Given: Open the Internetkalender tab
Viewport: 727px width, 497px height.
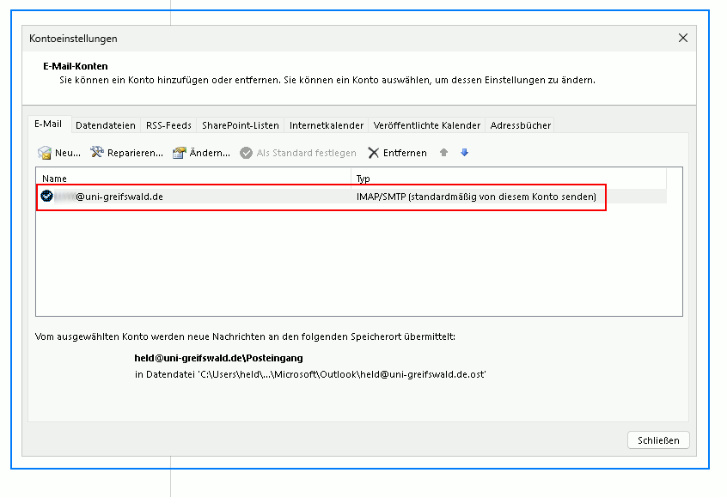Looking at the screenshot, I should [x=327, y=125].
